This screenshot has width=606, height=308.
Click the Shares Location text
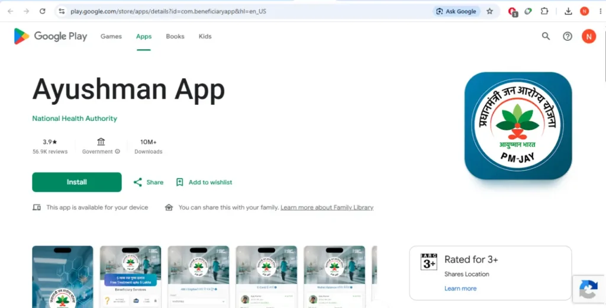467,274
